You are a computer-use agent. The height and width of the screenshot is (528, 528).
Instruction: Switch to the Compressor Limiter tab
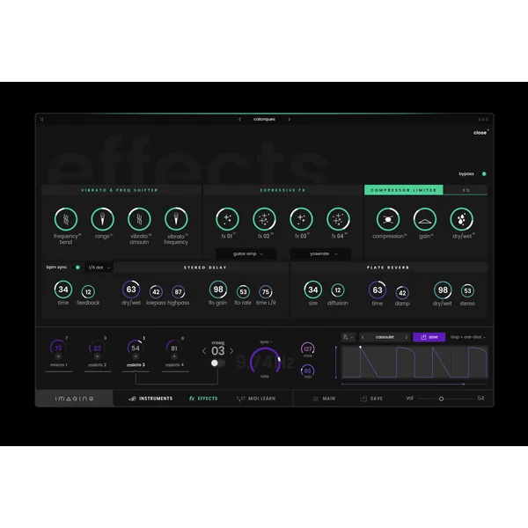point(403,190)
